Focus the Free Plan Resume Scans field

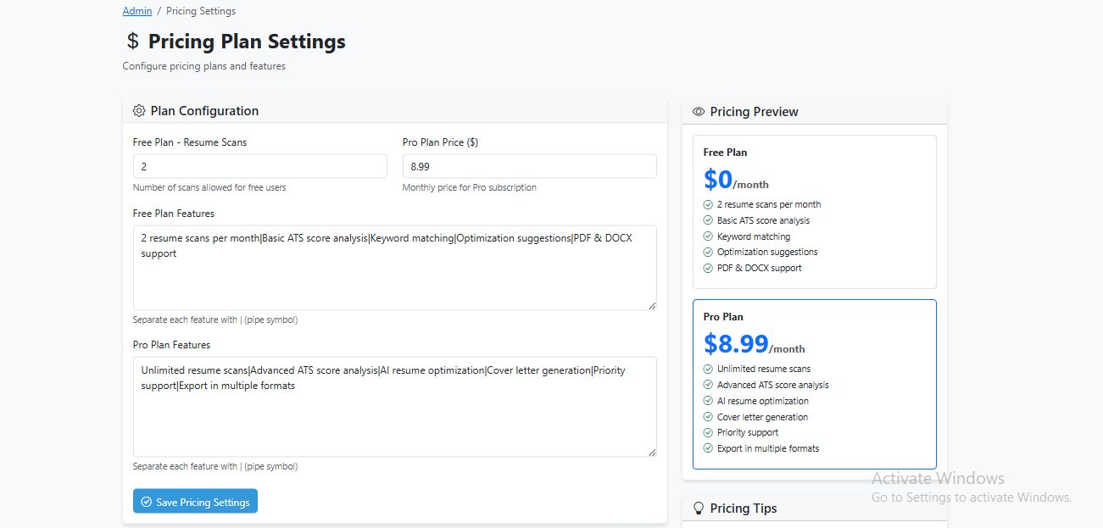pyautogui.click(x=259, y=166)
